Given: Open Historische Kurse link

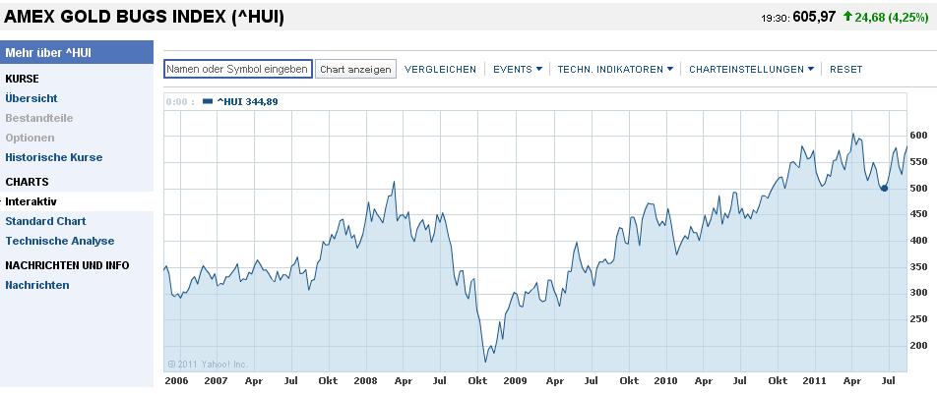Looking at the screenshot, I should pyautogui.click(x=54, y=157).
